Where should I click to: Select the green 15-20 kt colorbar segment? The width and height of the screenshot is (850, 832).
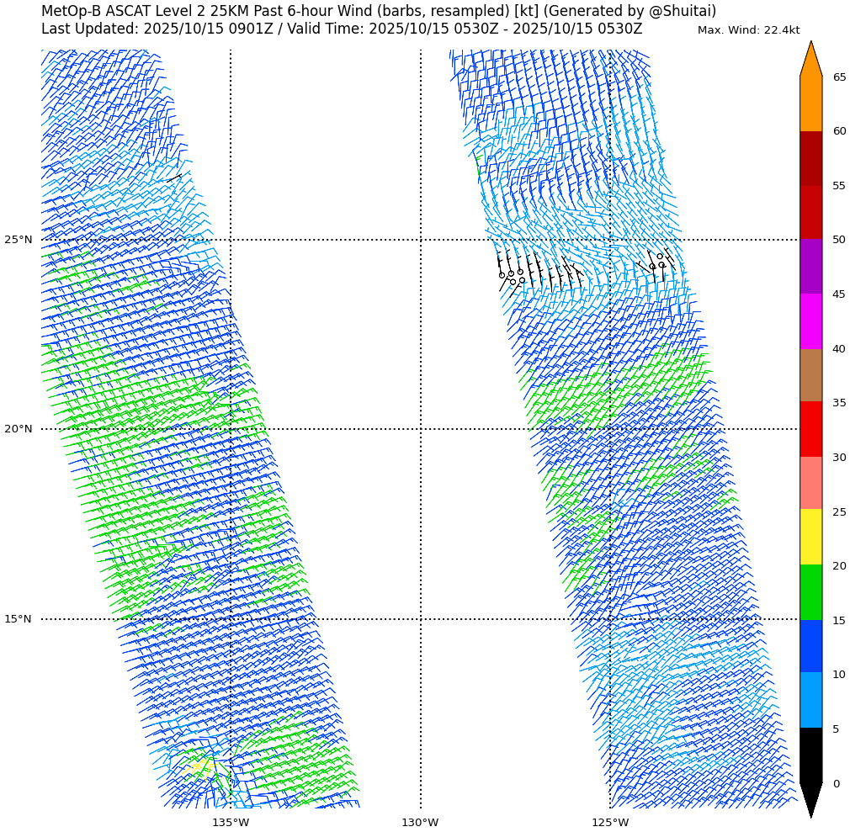(x=810, y=592)
